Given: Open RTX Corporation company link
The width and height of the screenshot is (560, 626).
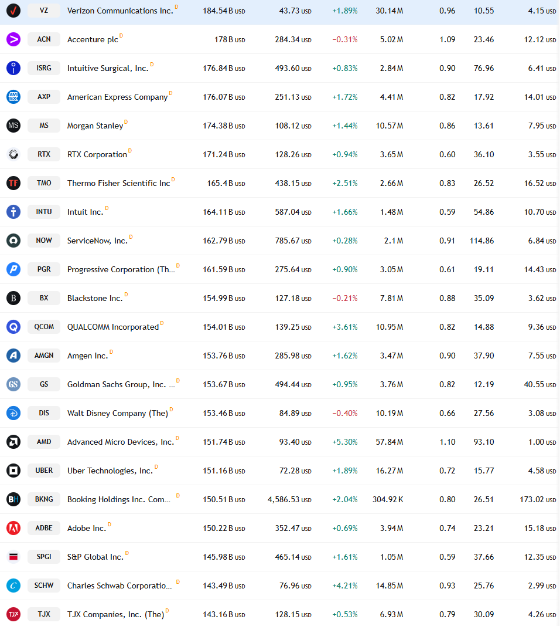Looking at the screenshot, I should tap(97, 154).
